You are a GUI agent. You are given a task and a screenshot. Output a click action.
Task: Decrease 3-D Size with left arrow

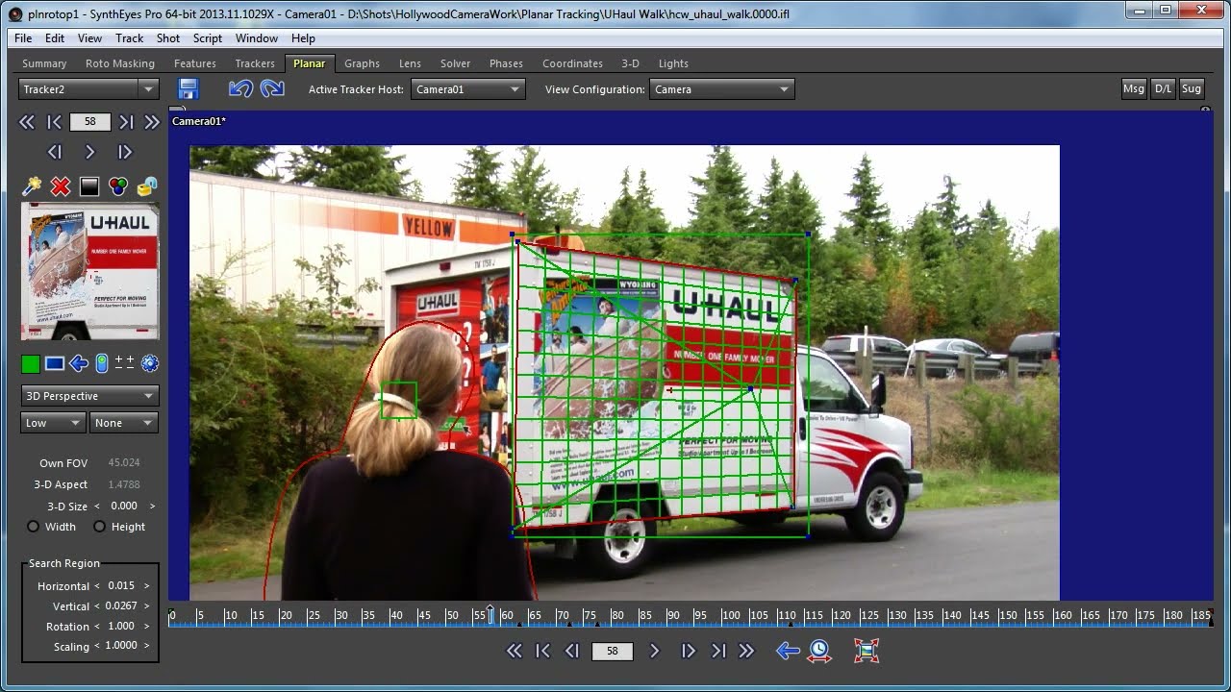(96, 507)
